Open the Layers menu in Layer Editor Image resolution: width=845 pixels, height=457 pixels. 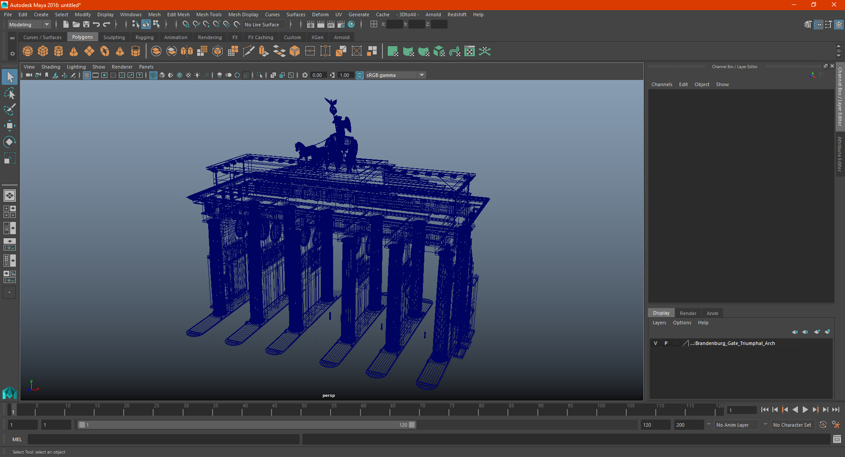pos(659,323)
